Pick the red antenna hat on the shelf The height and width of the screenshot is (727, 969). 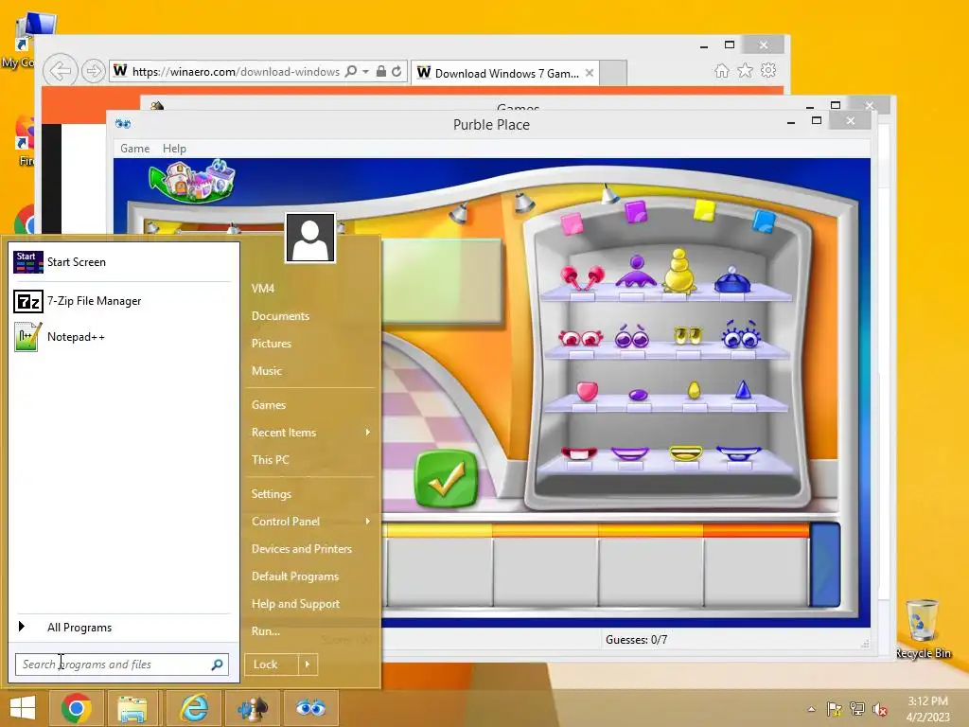pyautogui.click(x=582, y=277)
